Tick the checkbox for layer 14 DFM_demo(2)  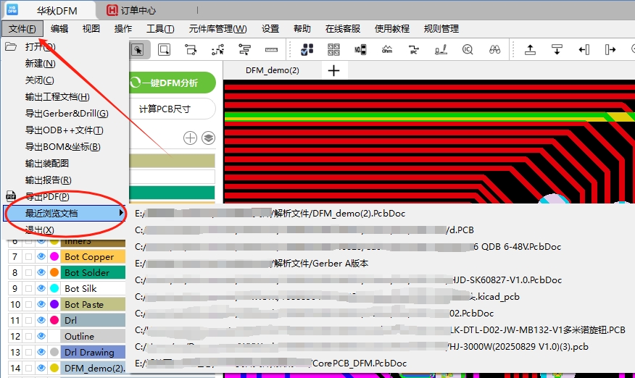[x=28, y=369]
